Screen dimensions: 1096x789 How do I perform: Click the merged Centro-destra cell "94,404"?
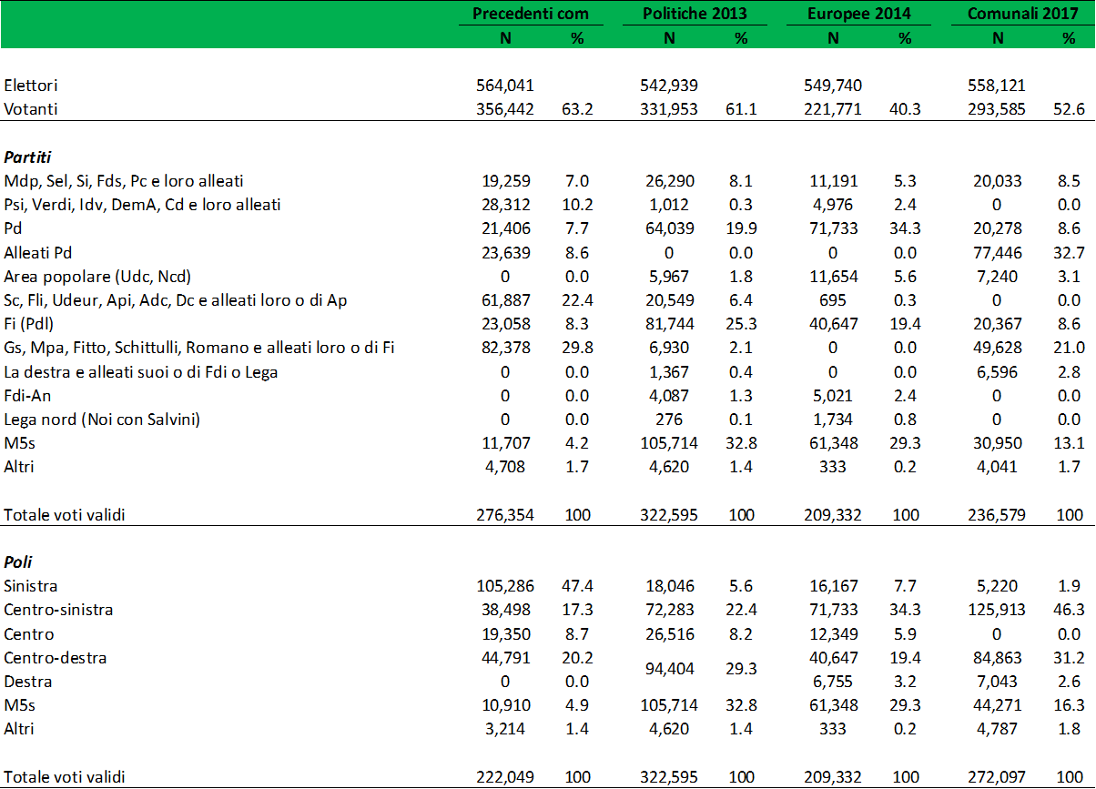pos(669,669)
